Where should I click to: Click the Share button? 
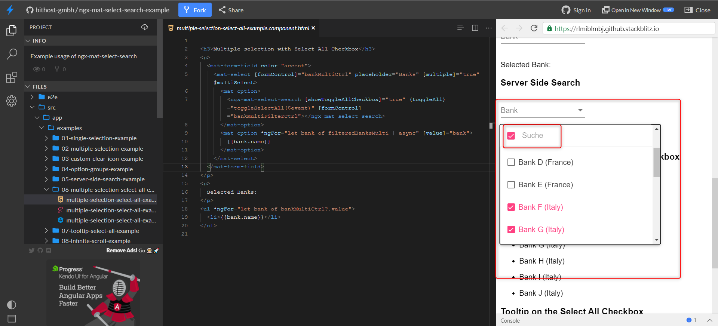click(231, 10)
